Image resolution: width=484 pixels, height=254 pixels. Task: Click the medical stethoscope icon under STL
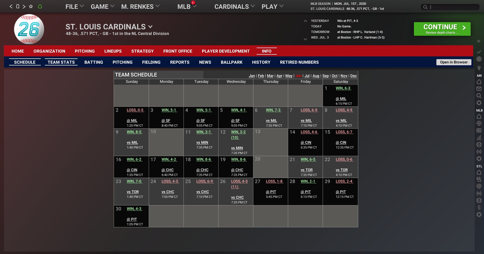[x=479, y=179]
